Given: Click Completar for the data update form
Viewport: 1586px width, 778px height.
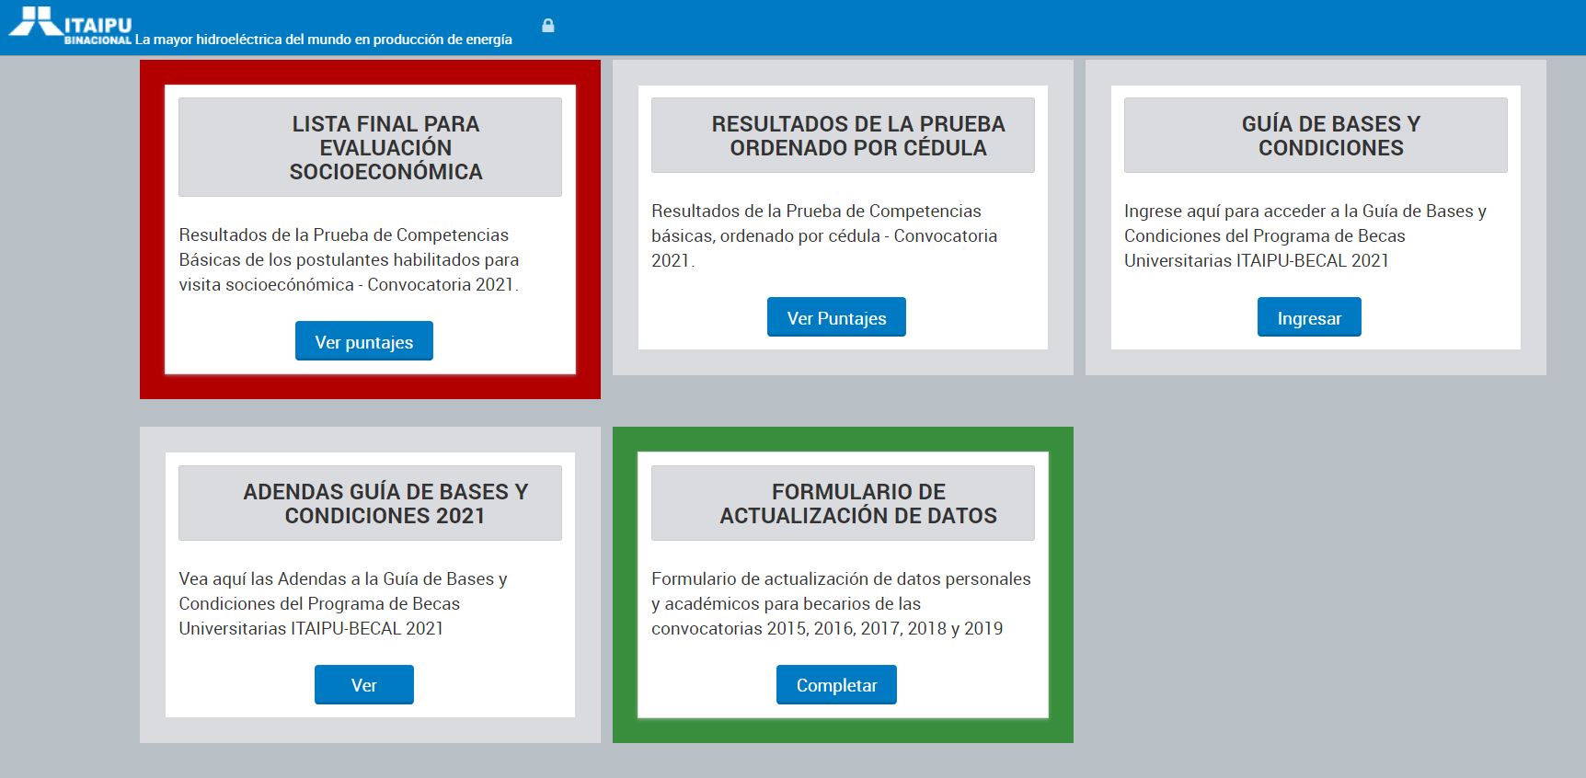Looking at the screenshot, I should [836, 684].
